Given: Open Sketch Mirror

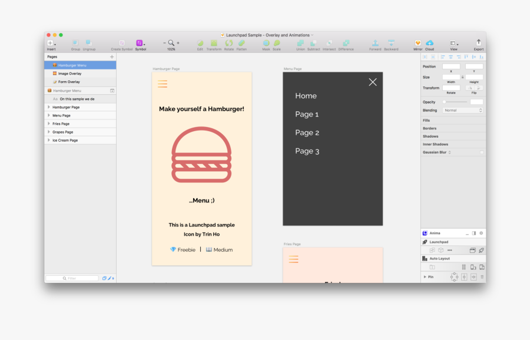Looking at the screenshot, I should point(418,43).
